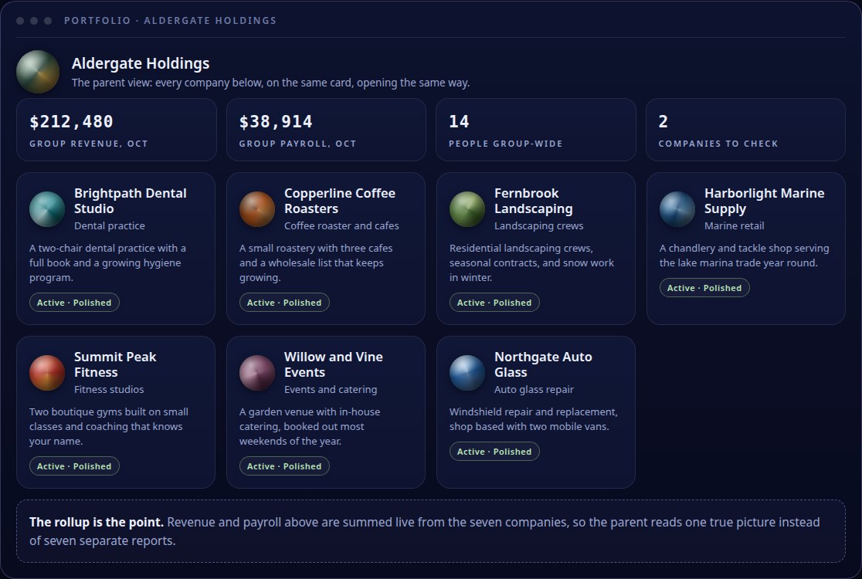This screenshot has width=862, height=579.
Task: Open the Copperline Coffee Roasters title
Action: pos(340,201)
